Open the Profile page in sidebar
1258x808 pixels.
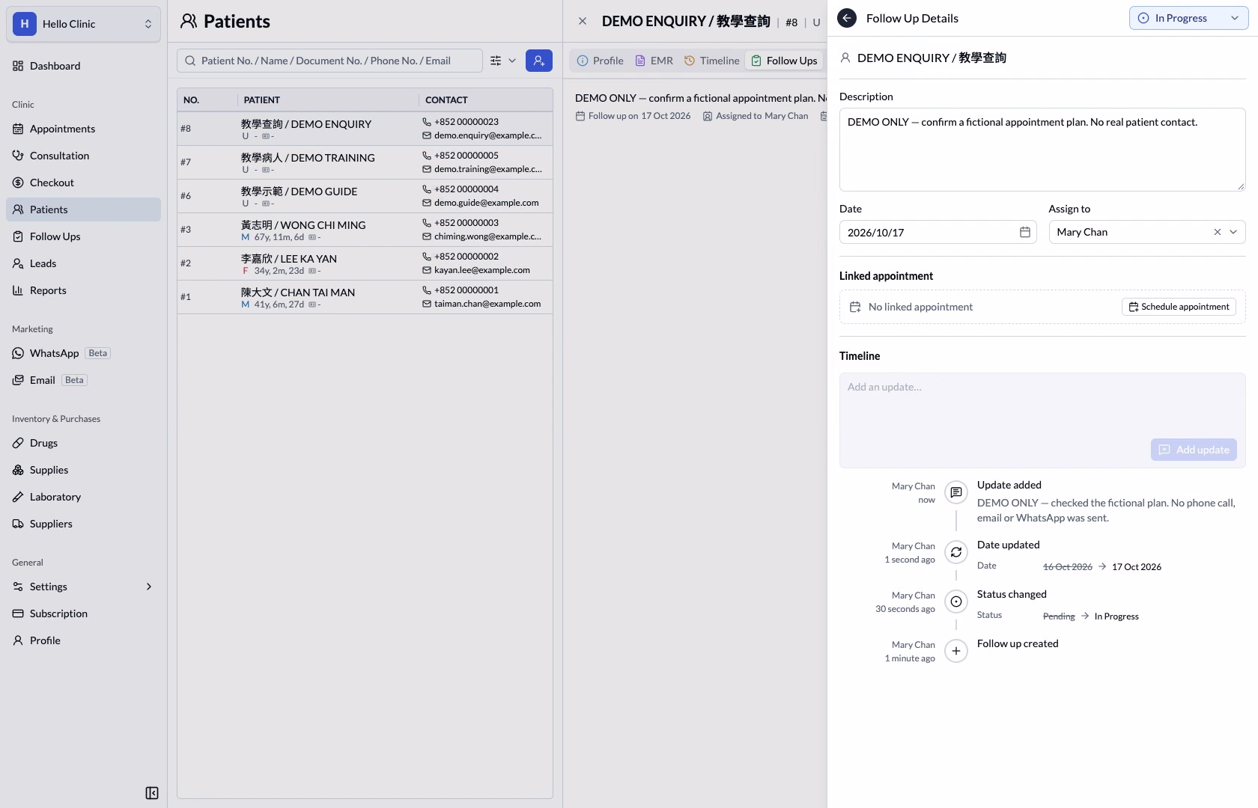tap(83, 640)
